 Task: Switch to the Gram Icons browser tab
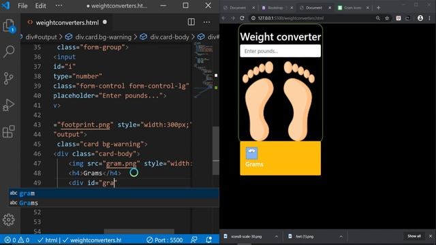point(353,7)
